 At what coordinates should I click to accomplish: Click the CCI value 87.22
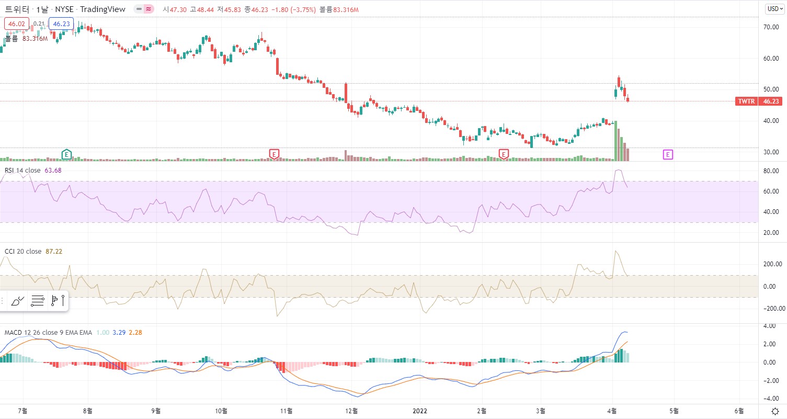point(54,251)
